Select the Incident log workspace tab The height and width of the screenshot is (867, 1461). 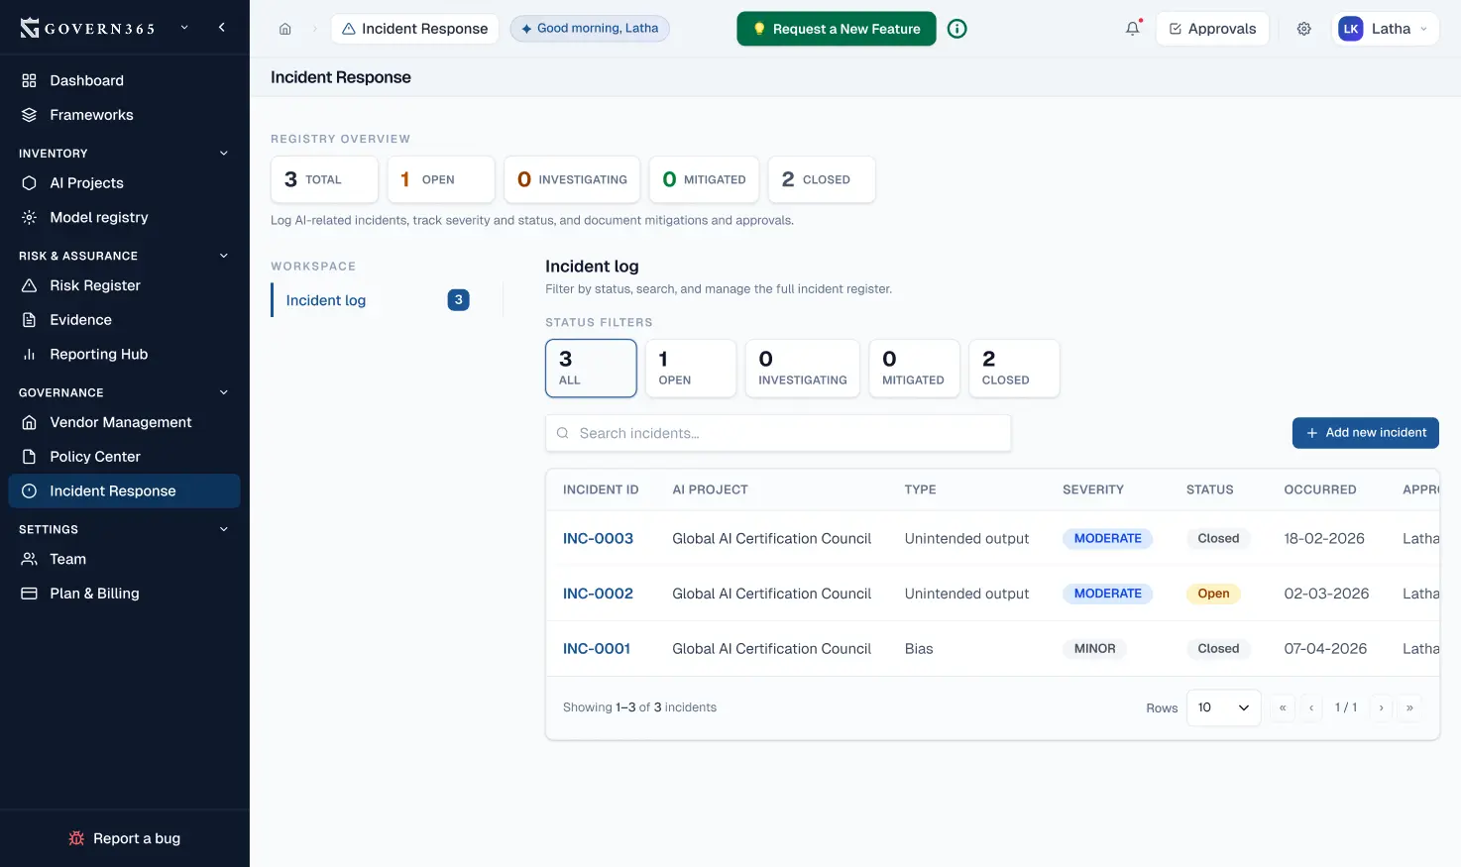[326, 300]
